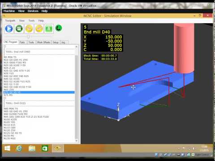Start simulation with the blue play button

click(9, 29)
